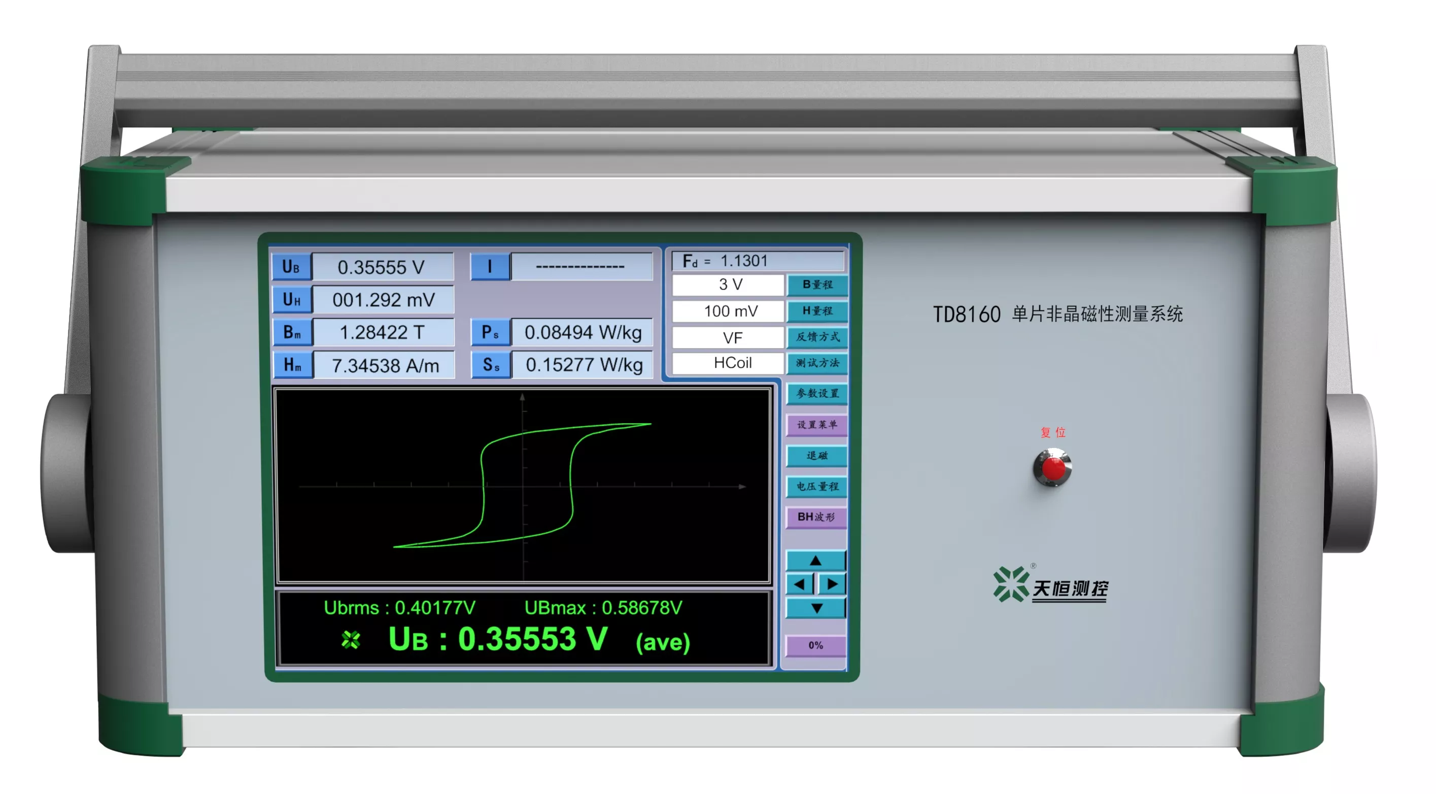
Task: Open the 参数设置 parameter settings
Action: point(816,393)
